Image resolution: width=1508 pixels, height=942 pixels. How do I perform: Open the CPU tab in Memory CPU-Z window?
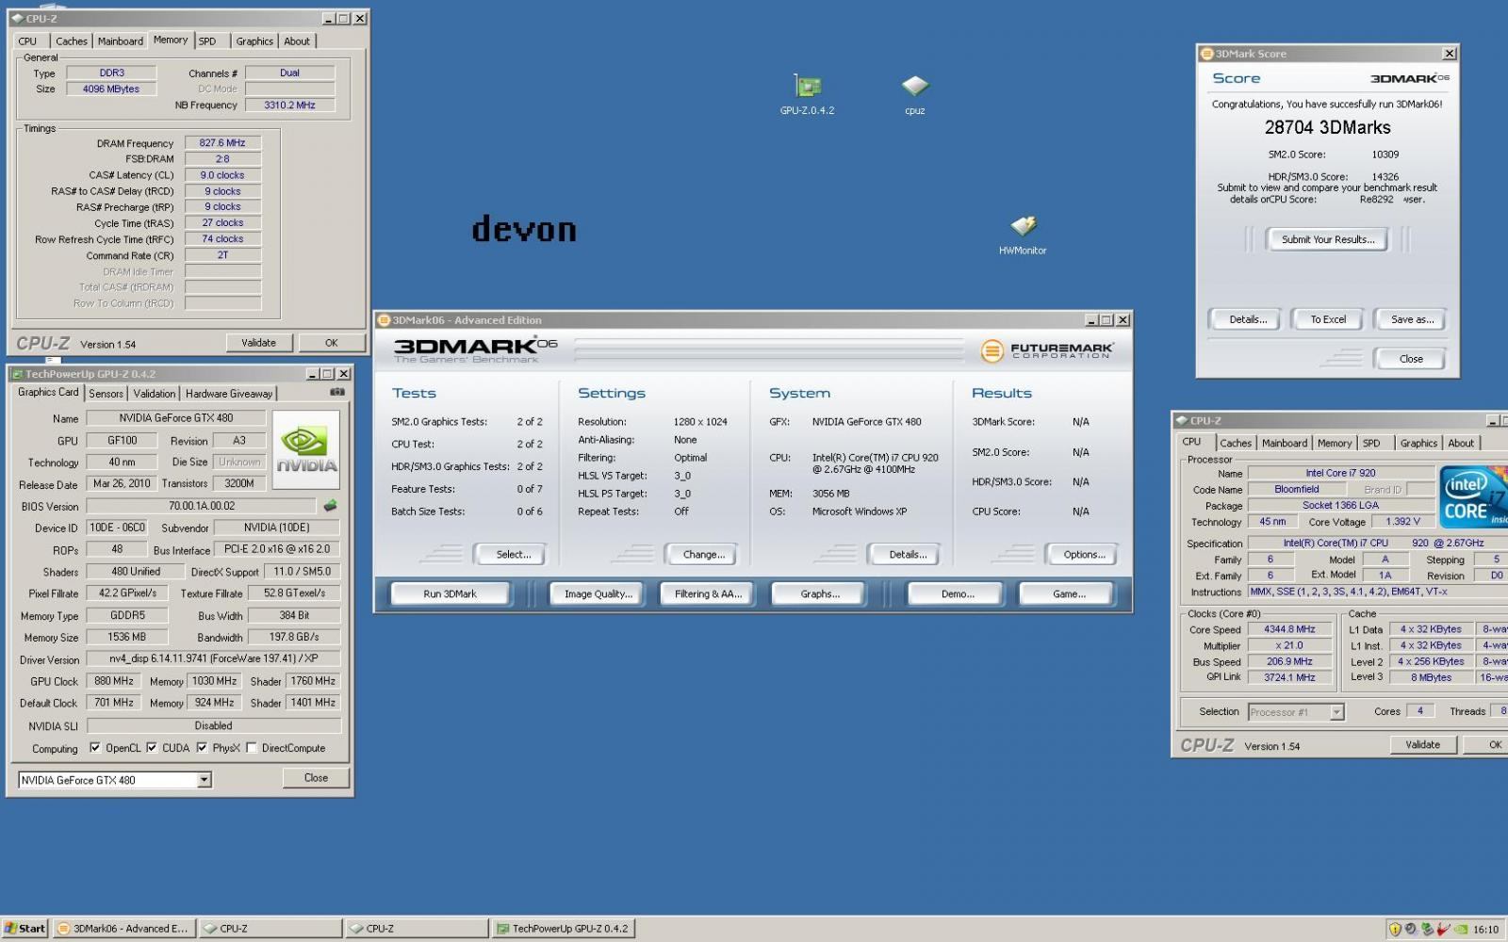click(27, 41)
